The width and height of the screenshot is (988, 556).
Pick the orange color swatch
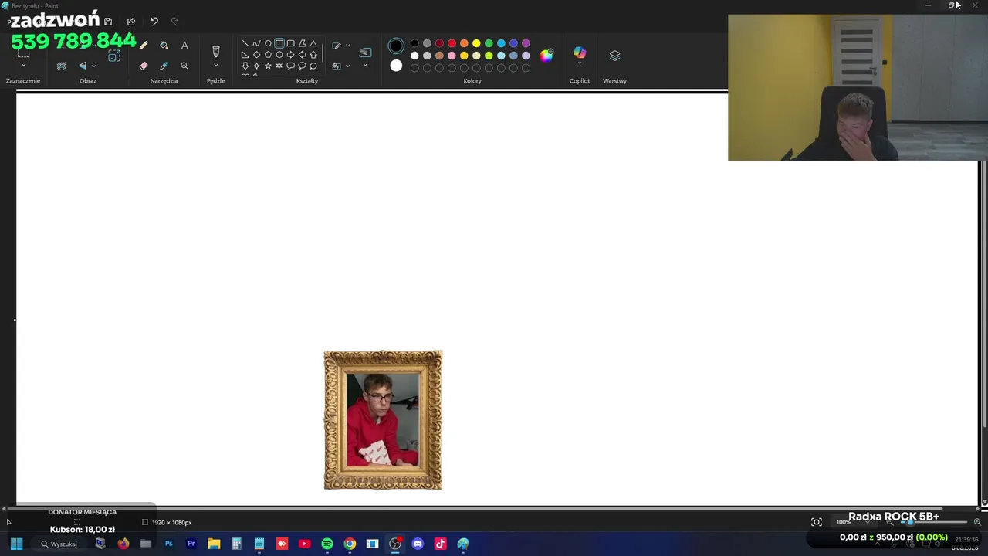pos(464,43)
